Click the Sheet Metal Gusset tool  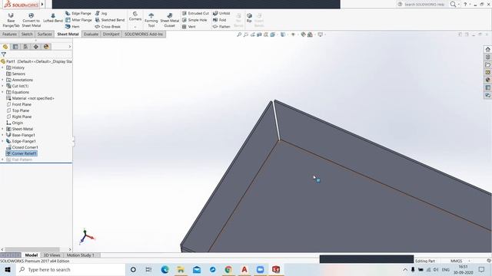169,20
